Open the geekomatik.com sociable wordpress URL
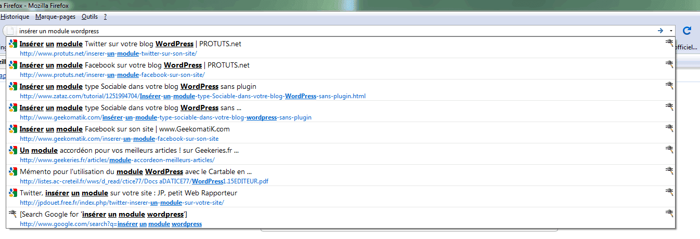700x239 pixels. 165,117
